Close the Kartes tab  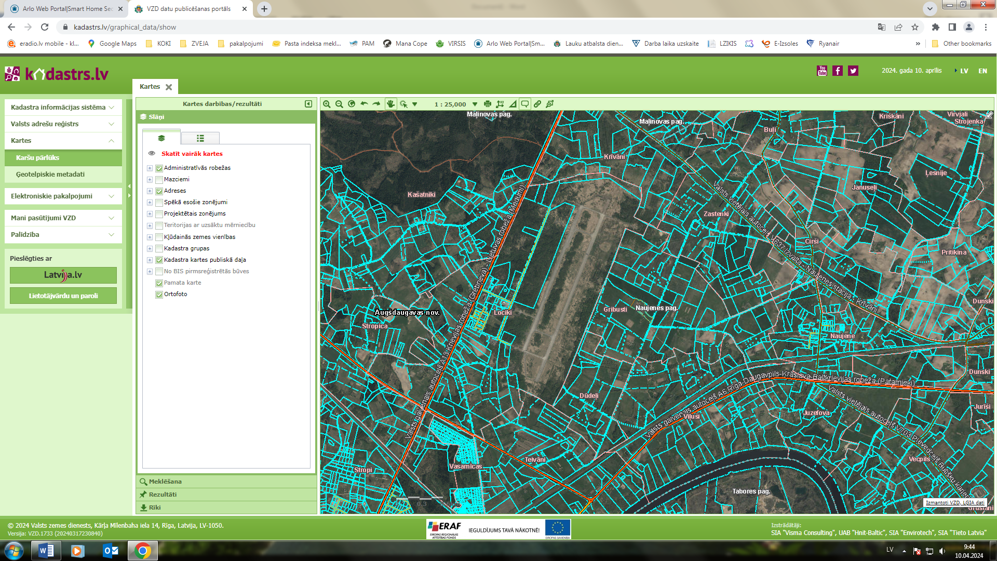click(x=169, y=87)
